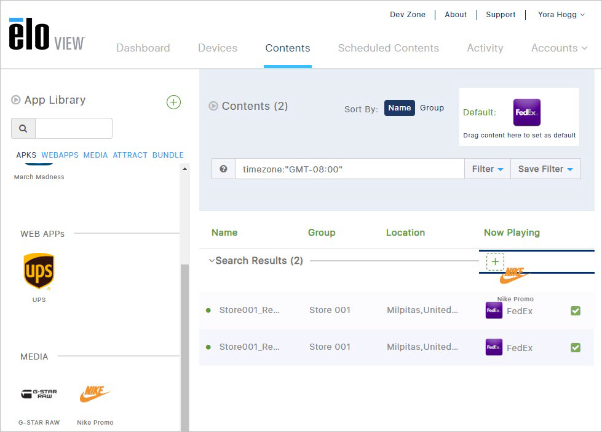Switch to BUNDLE category
The width and height of the screenshot is (602, 432).
(x=168, y=155)
